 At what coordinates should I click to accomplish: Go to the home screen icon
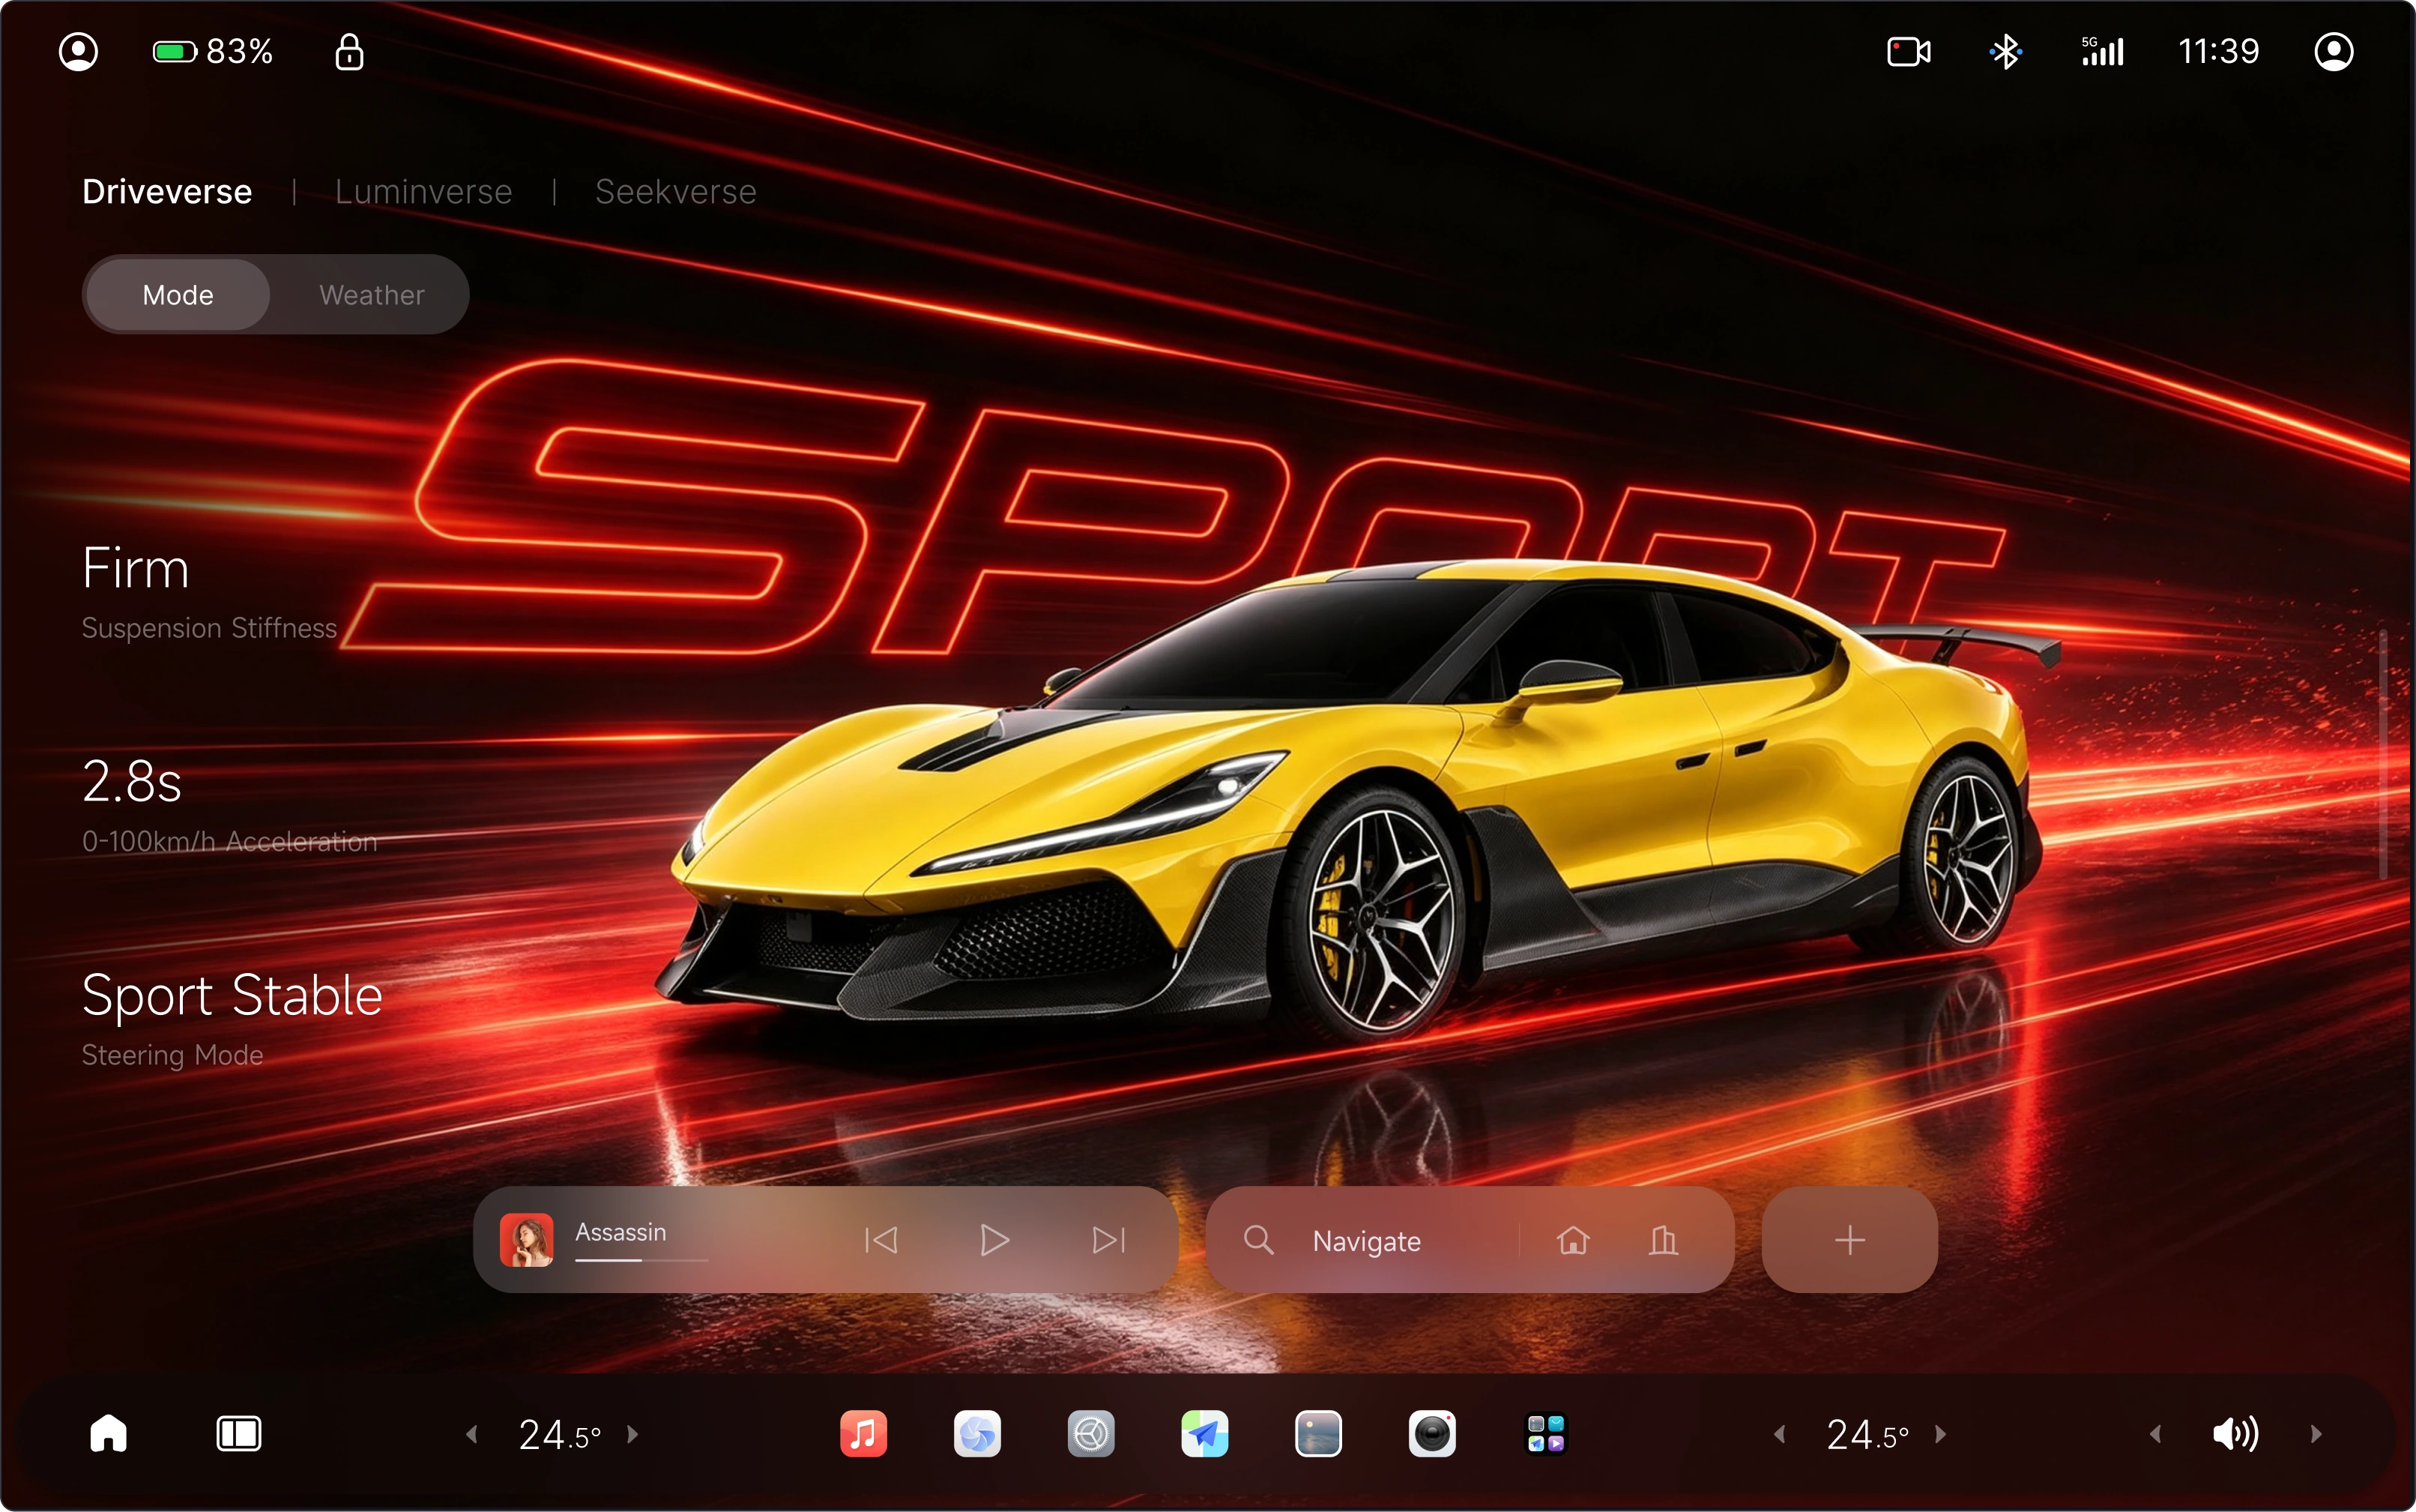(x=109, y=1433)
